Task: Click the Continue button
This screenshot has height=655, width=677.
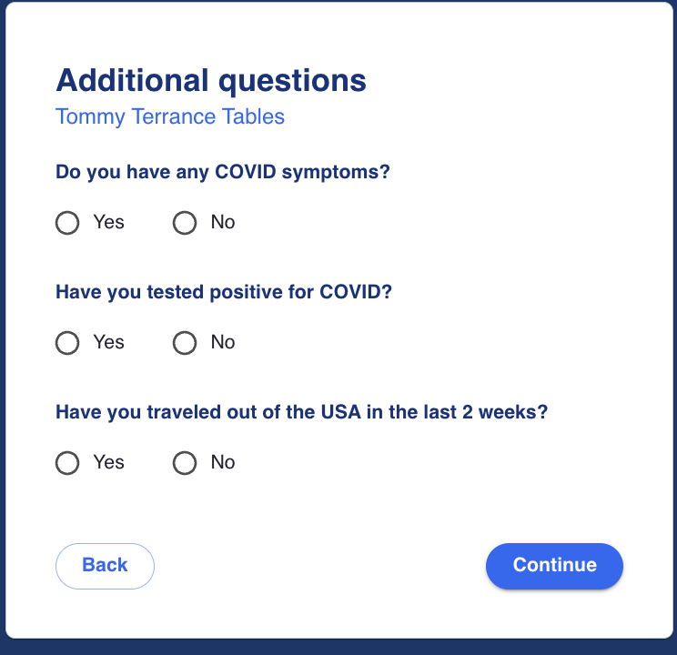Action: [554, 566]
